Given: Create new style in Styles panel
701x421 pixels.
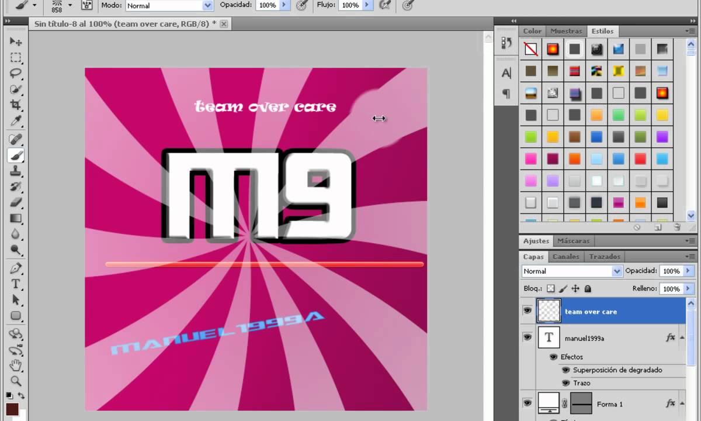Looking at the screenshot, I should point(658,227).
